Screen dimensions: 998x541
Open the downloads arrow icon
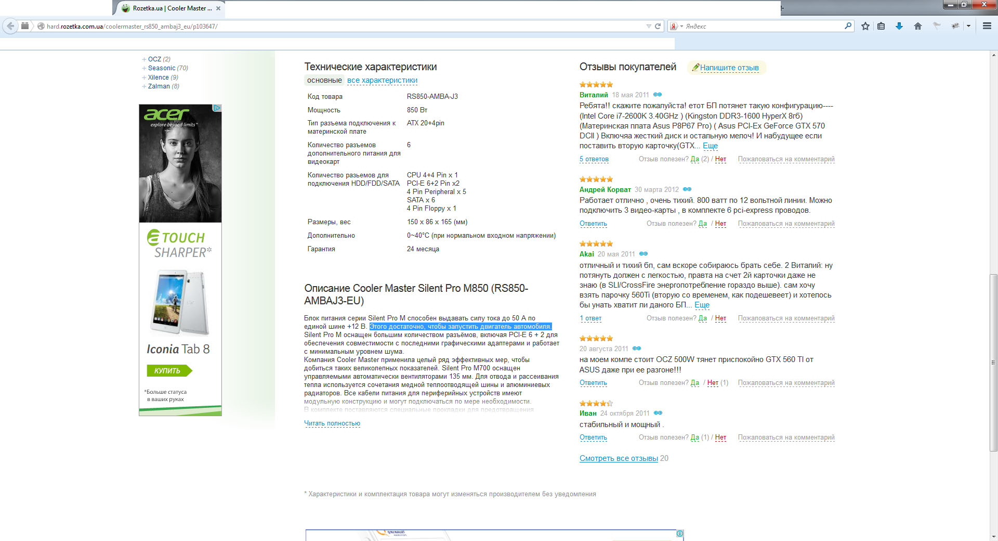[x=899, y=26]
